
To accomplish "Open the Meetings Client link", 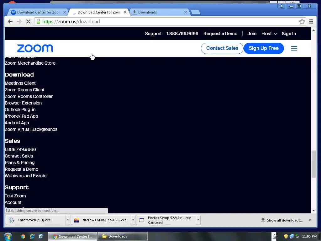I will pos(20,83).
